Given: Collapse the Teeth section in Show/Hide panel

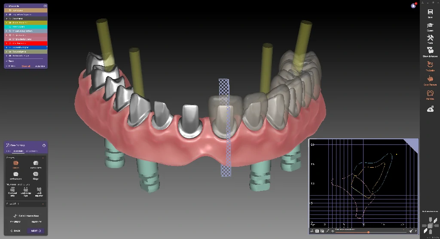Looking at the screenshot, I should 6,61.
